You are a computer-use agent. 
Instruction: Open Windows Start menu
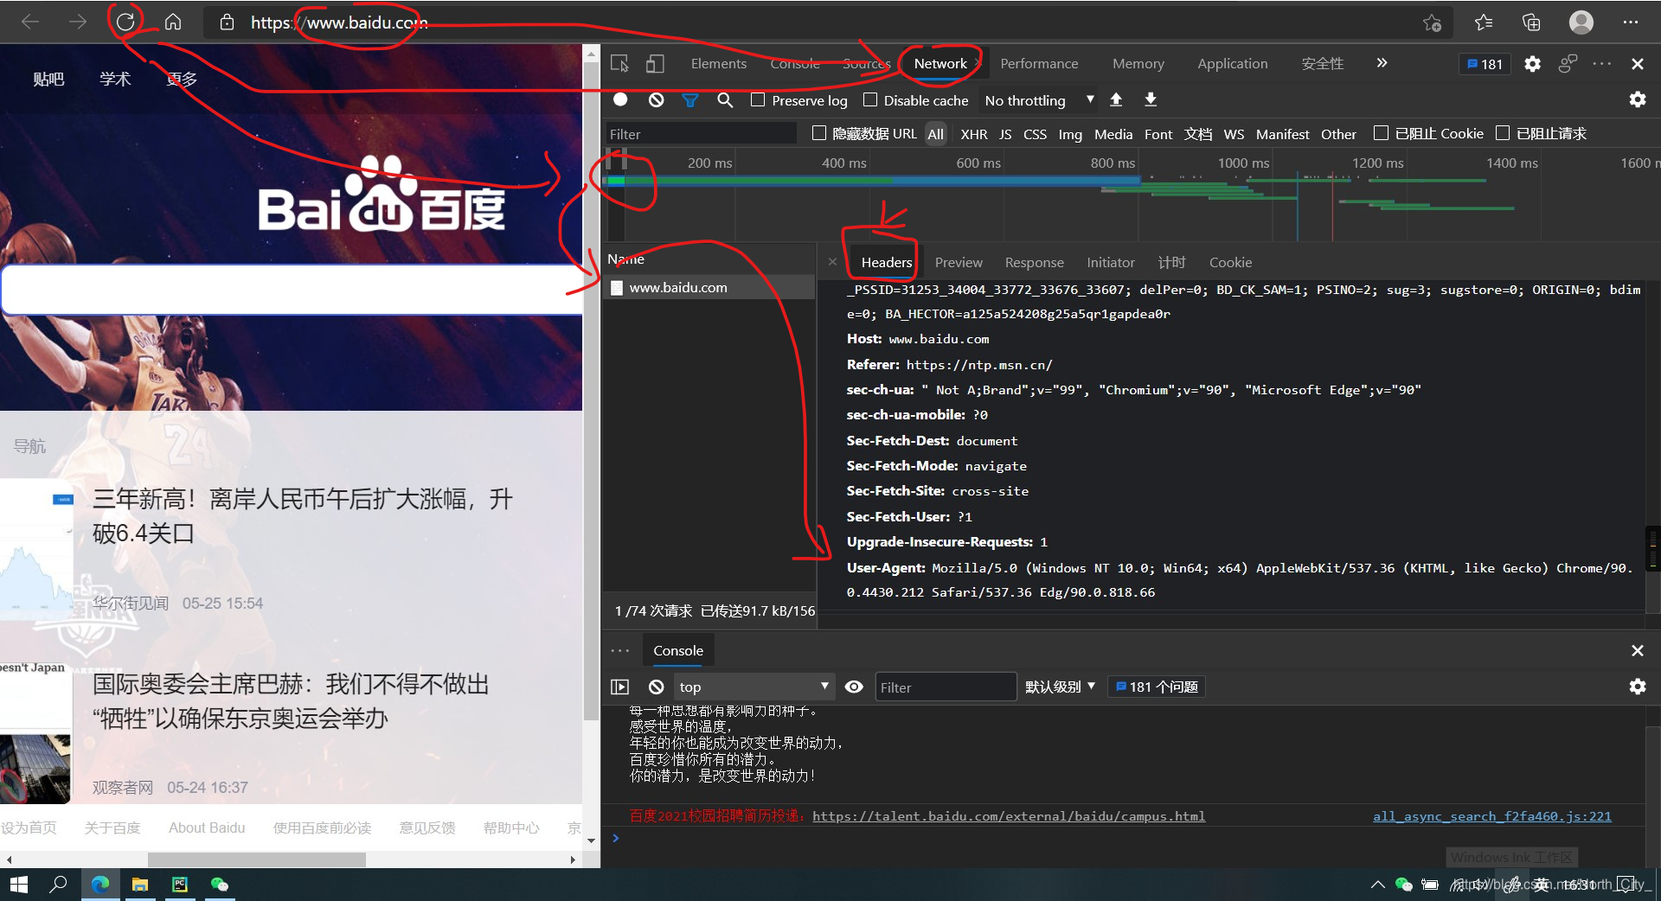pos(19,885)
